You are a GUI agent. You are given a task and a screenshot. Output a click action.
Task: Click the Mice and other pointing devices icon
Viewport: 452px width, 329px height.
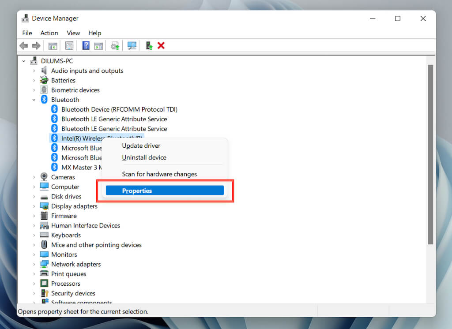[x=44, y=245]
